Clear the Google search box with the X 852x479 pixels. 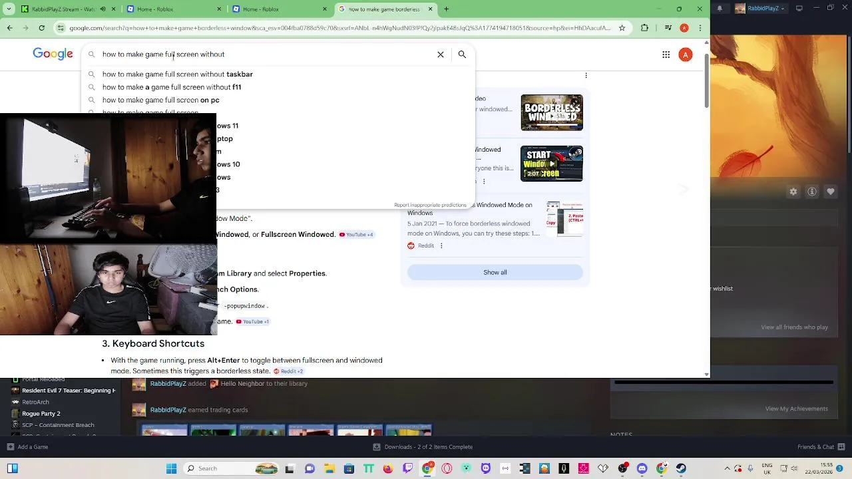pyautogui.click(x=440, y=55)
